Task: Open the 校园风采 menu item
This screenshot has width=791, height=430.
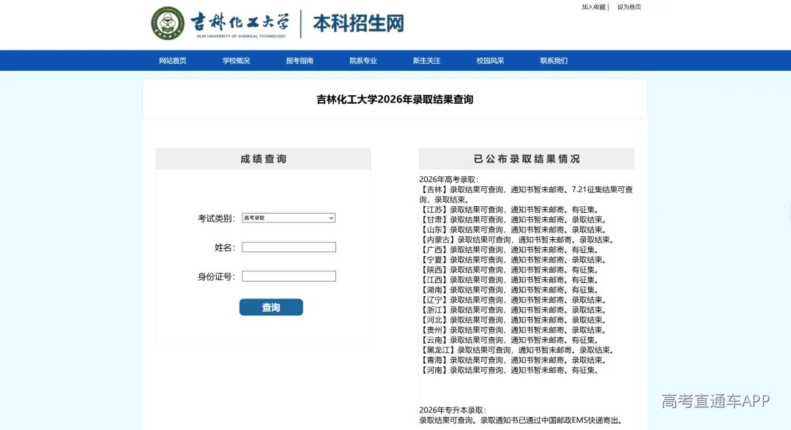Action: click(490, 61)
